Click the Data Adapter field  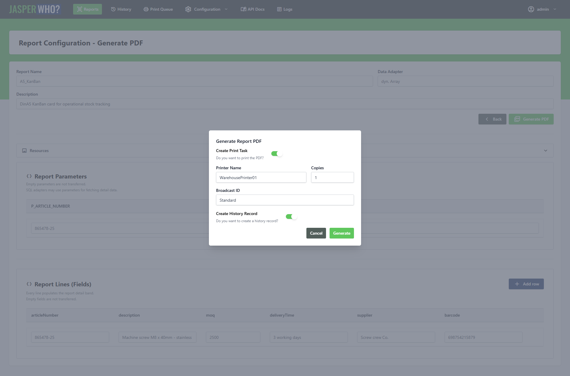[465, 81]
